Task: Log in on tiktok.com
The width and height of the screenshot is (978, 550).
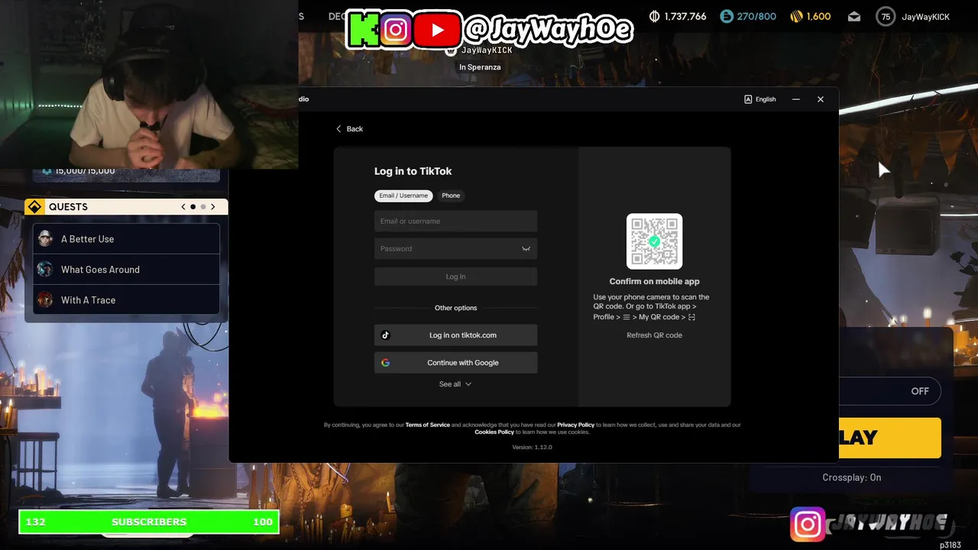Action: 455,335
